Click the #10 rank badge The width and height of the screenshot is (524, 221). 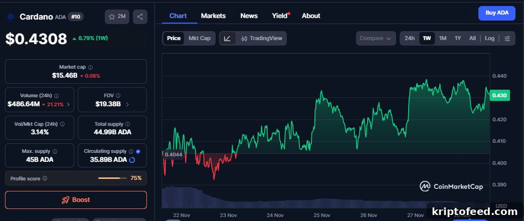tap(76, 17)
